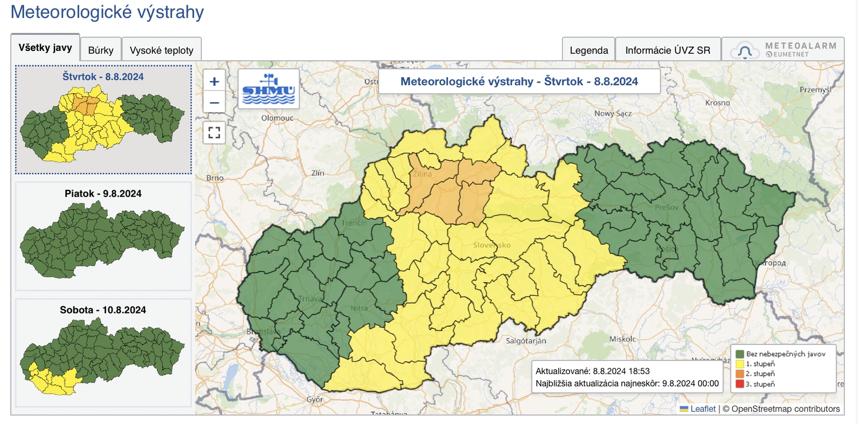Click the Miskolc city label
858x424 pixels.
623,339
